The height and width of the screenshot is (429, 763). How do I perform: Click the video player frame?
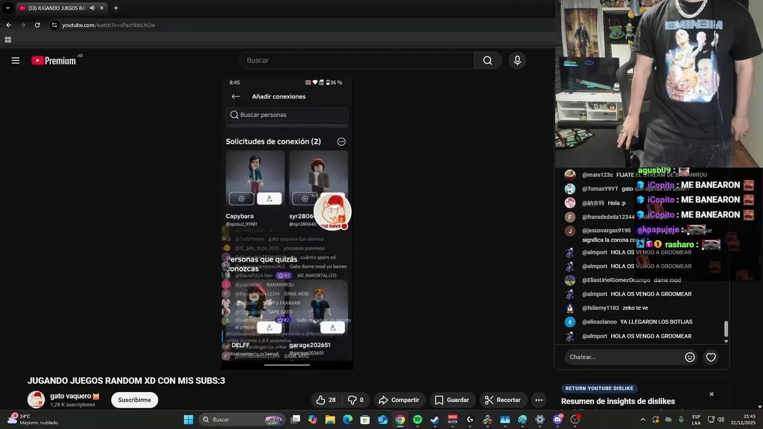point(287,223)
